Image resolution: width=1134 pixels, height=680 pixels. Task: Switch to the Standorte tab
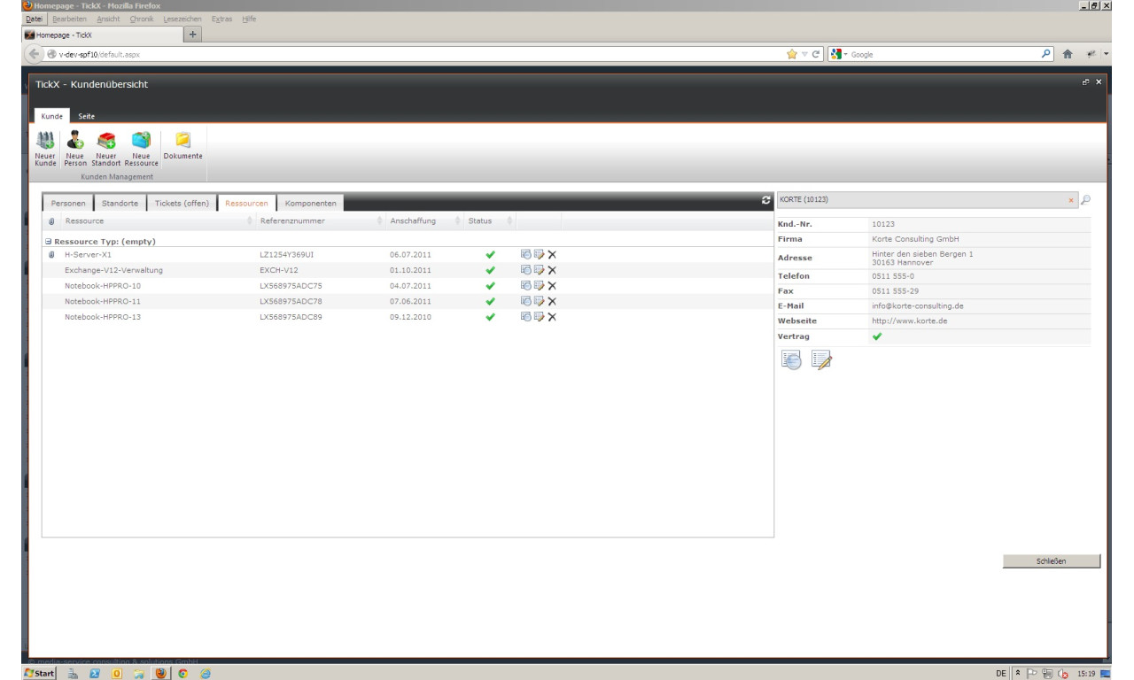point(120,204)
